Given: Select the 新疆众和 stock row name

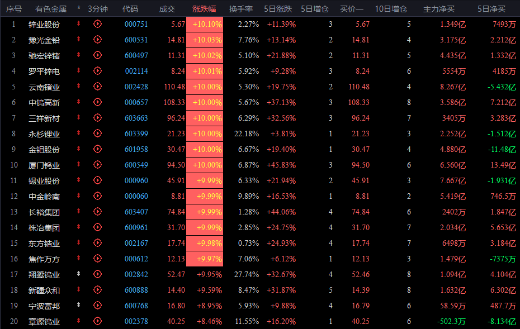Looking at the screenshot, I should (x=44, y=290).
